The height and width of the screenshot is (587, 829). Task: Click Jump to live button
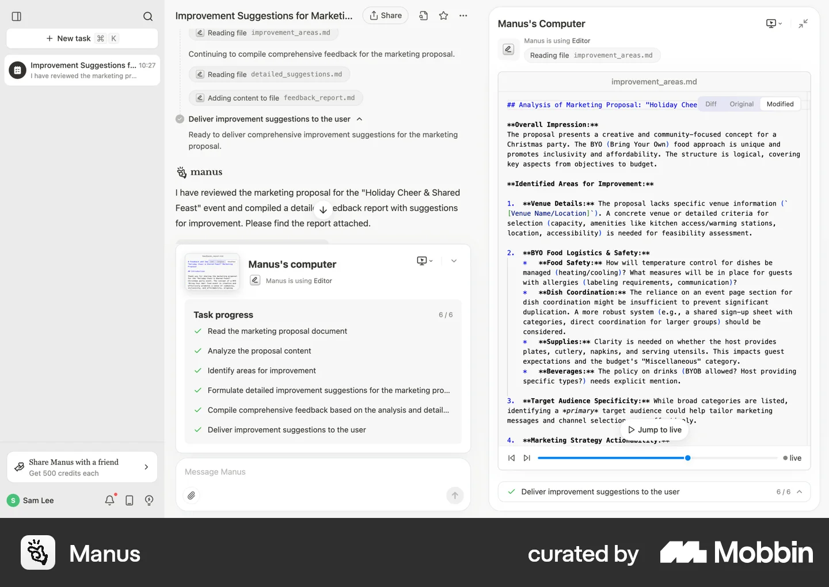click(x=655, y=430)
